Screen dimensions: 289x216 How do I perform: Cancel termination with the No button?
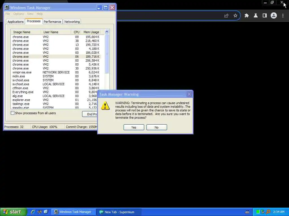click(157, 127)
